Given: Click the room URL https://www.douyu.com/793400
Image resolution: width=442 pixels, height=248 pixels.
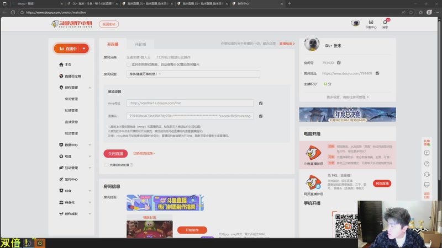Looking at the screenshot, I should point(347,73).
